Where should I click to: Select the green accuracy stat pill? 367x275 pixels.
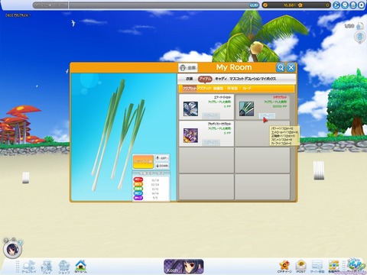tap(138, 189)
